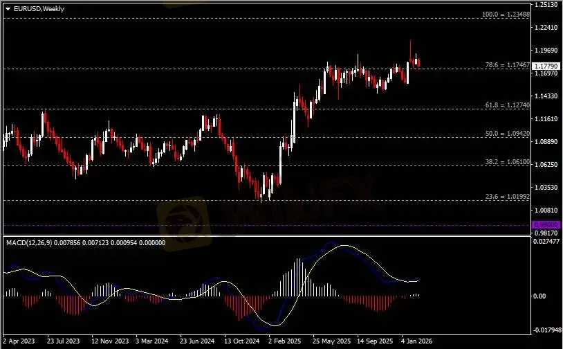Screen dimensions: 563x349
Task: Select the 50.0 = 1.09420 retracement label
Action: 508,133
